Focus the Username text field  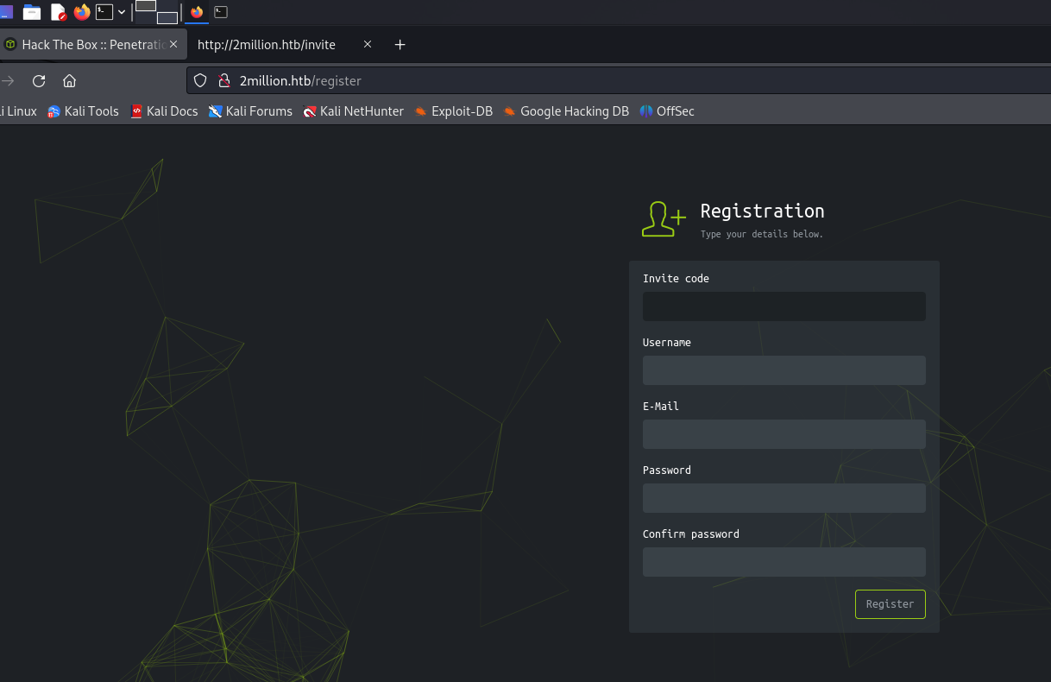tap(784, 370)
